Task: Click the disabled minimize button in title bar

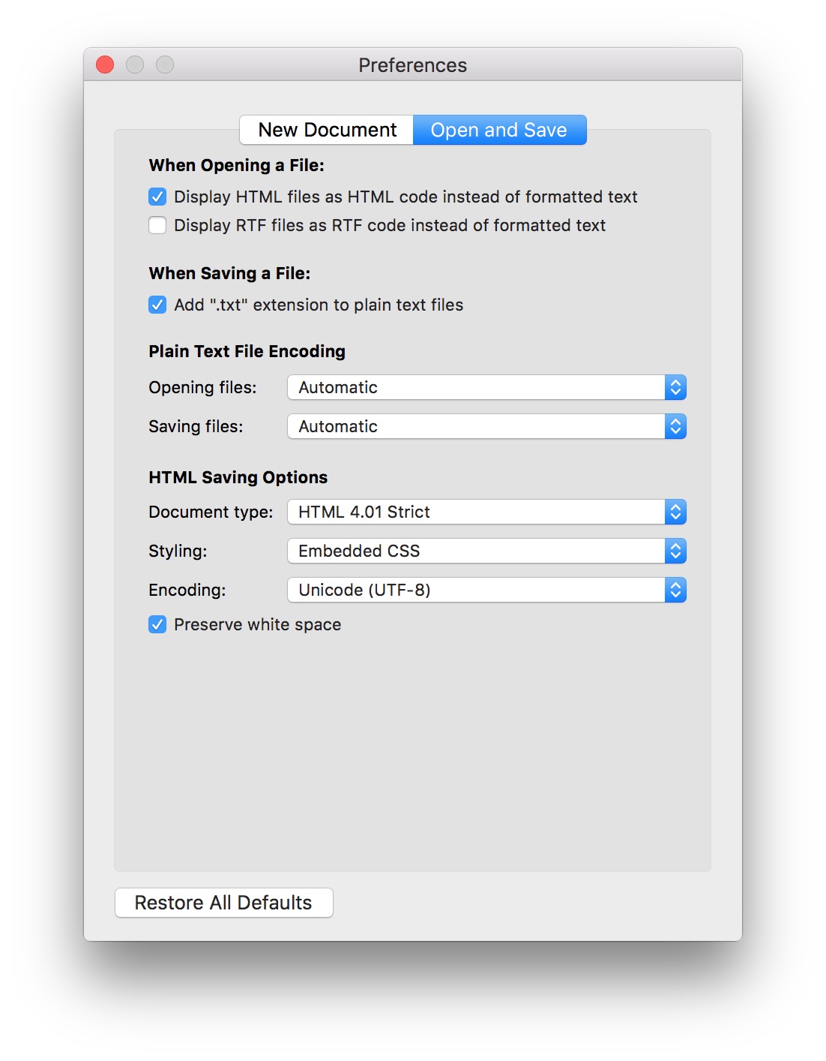Action: pyautogui.click(x=135, y=65)
